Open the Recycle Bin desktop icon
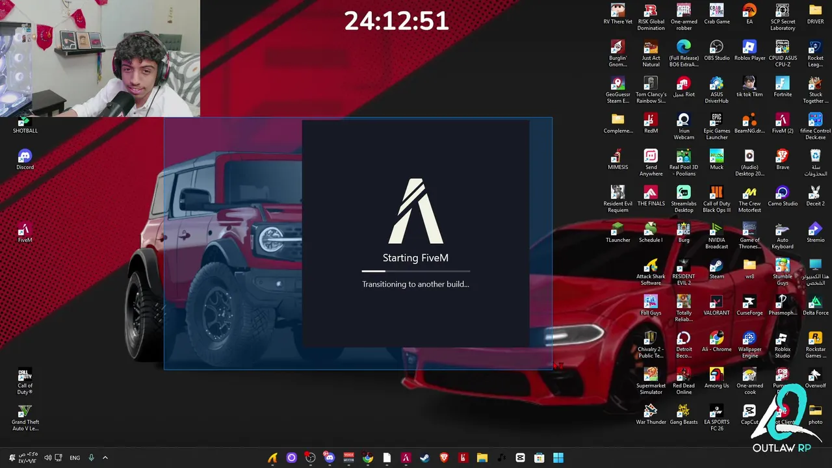 815,162
